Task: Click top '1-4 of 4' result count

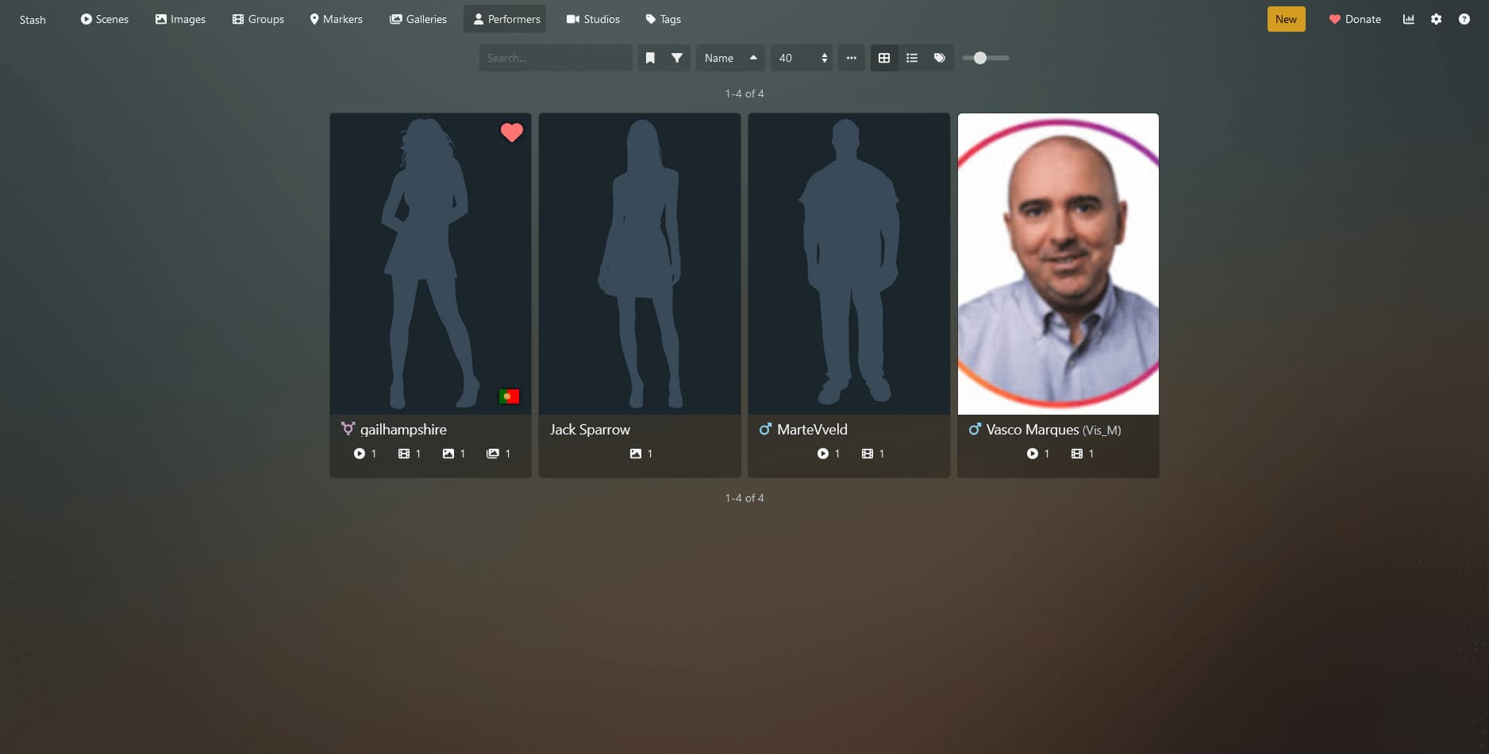Action: click(744, 94)
